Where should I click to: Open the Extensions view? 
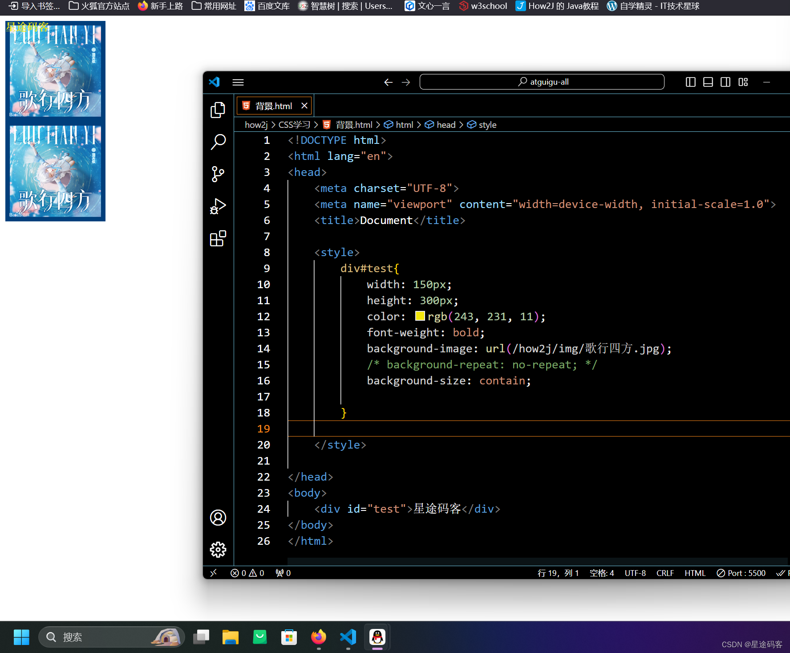[x=218, y=238]
